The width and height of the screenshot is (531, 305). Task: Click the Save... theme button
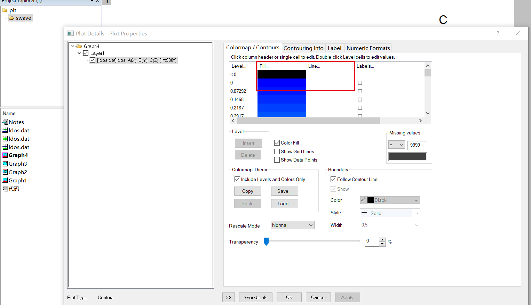tap(285, 191)
